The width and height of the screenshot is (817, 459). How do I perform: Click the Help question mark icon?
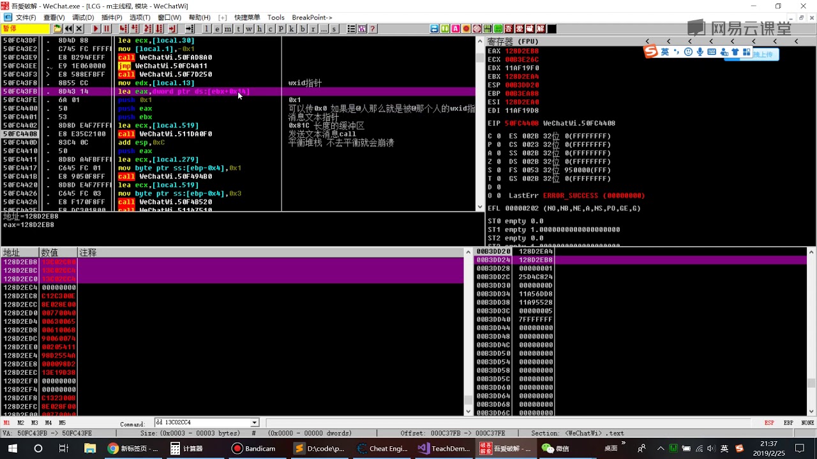click(372, 29)
